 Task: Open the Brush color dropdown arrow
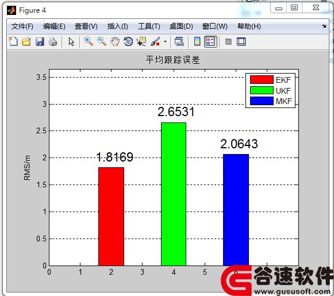(x=165, y=41)
